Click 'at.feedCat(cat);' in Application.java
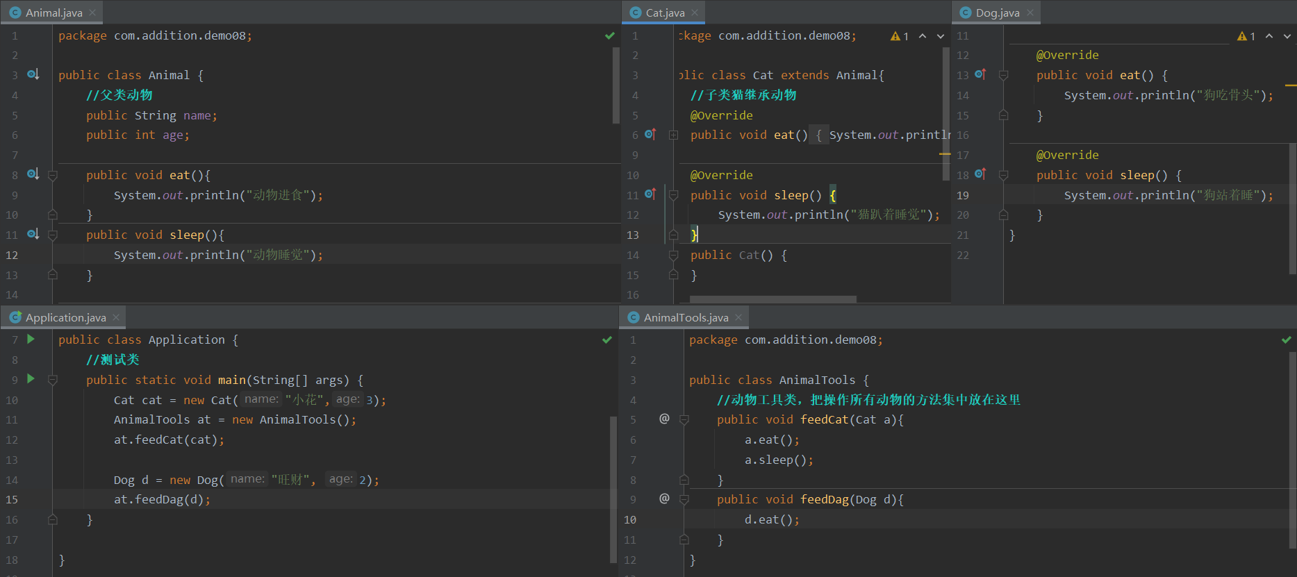1297x577 pixels. click(169, 440)
